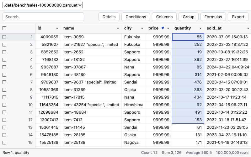Viewport: 251px width, 157px height.
Task: Check the checkbox for row 1
Action: pos(4,37)
